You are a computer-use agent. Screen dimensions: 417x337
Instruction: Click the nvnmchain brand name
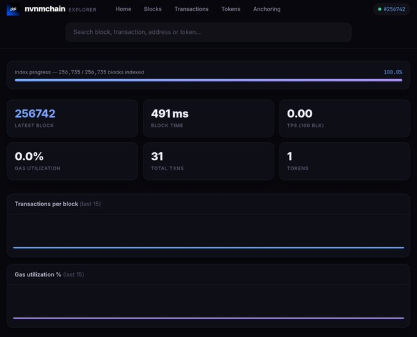pyautogui.click(x=45, y=9)
